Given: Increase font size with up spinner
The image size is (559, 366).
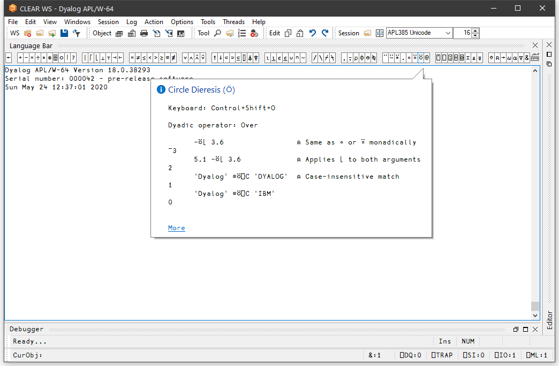Looking at the screenshot, I should click(475, 30).
